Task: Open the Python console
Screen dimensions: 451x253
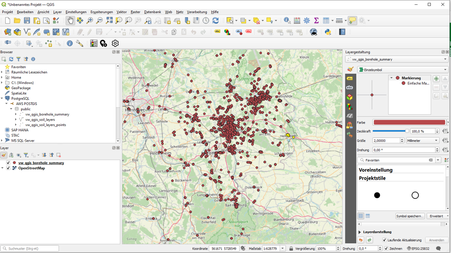Action: 328,32
